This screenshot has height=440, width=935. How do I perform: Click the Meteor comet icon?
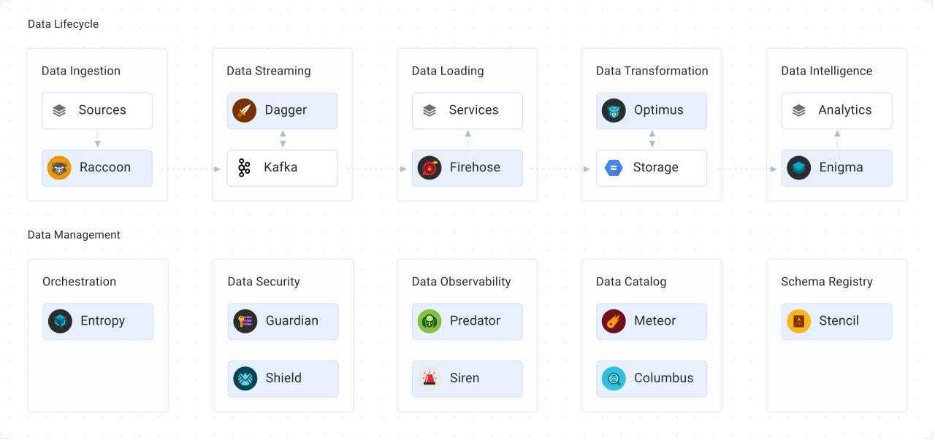pos(614,321)
